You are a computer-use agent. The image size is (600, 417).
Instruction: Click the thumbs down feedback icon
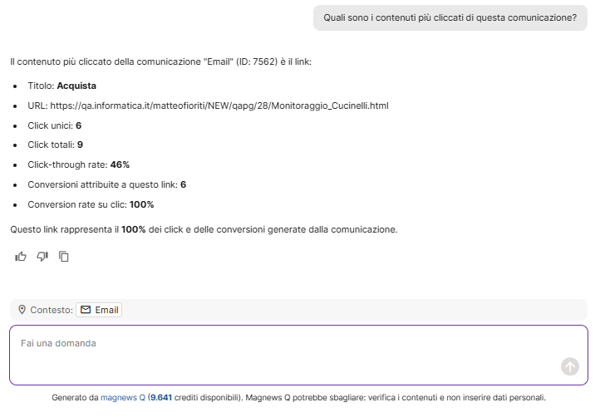(42, 257)
